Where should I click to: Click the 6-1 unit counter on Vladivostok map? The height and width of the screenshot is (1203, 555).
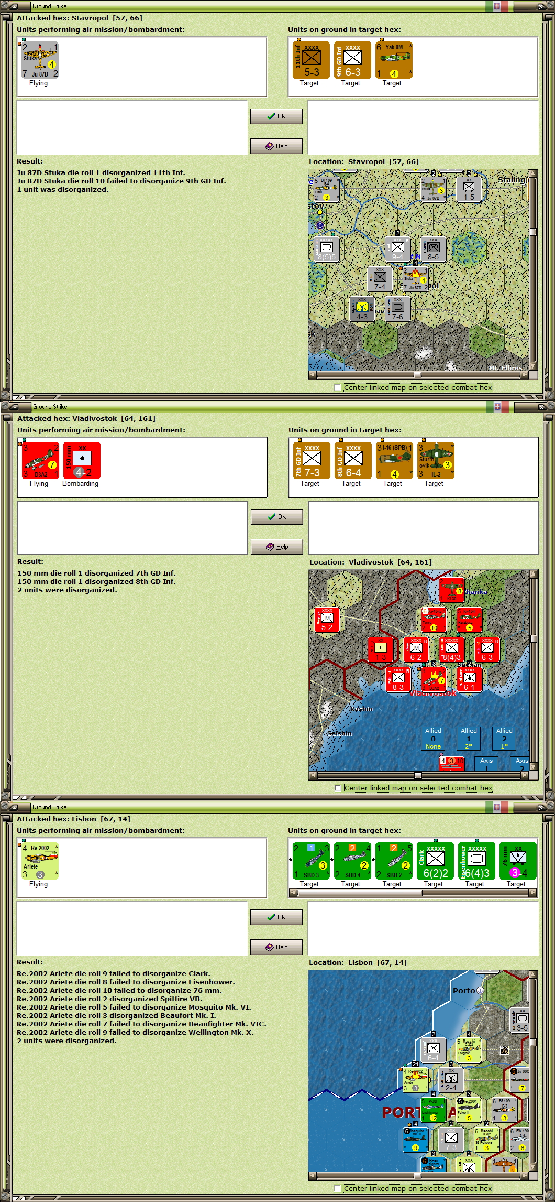tap(470, 679)
